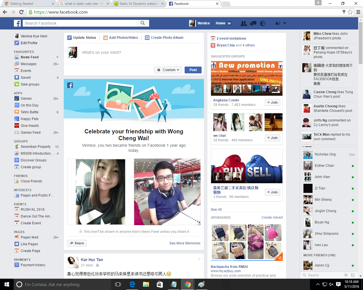Image resolution: width=363 pixels, height=290 pixels.
Task: Open the Create Advert link
Action: pyautogui.click(x=272, y=217)
